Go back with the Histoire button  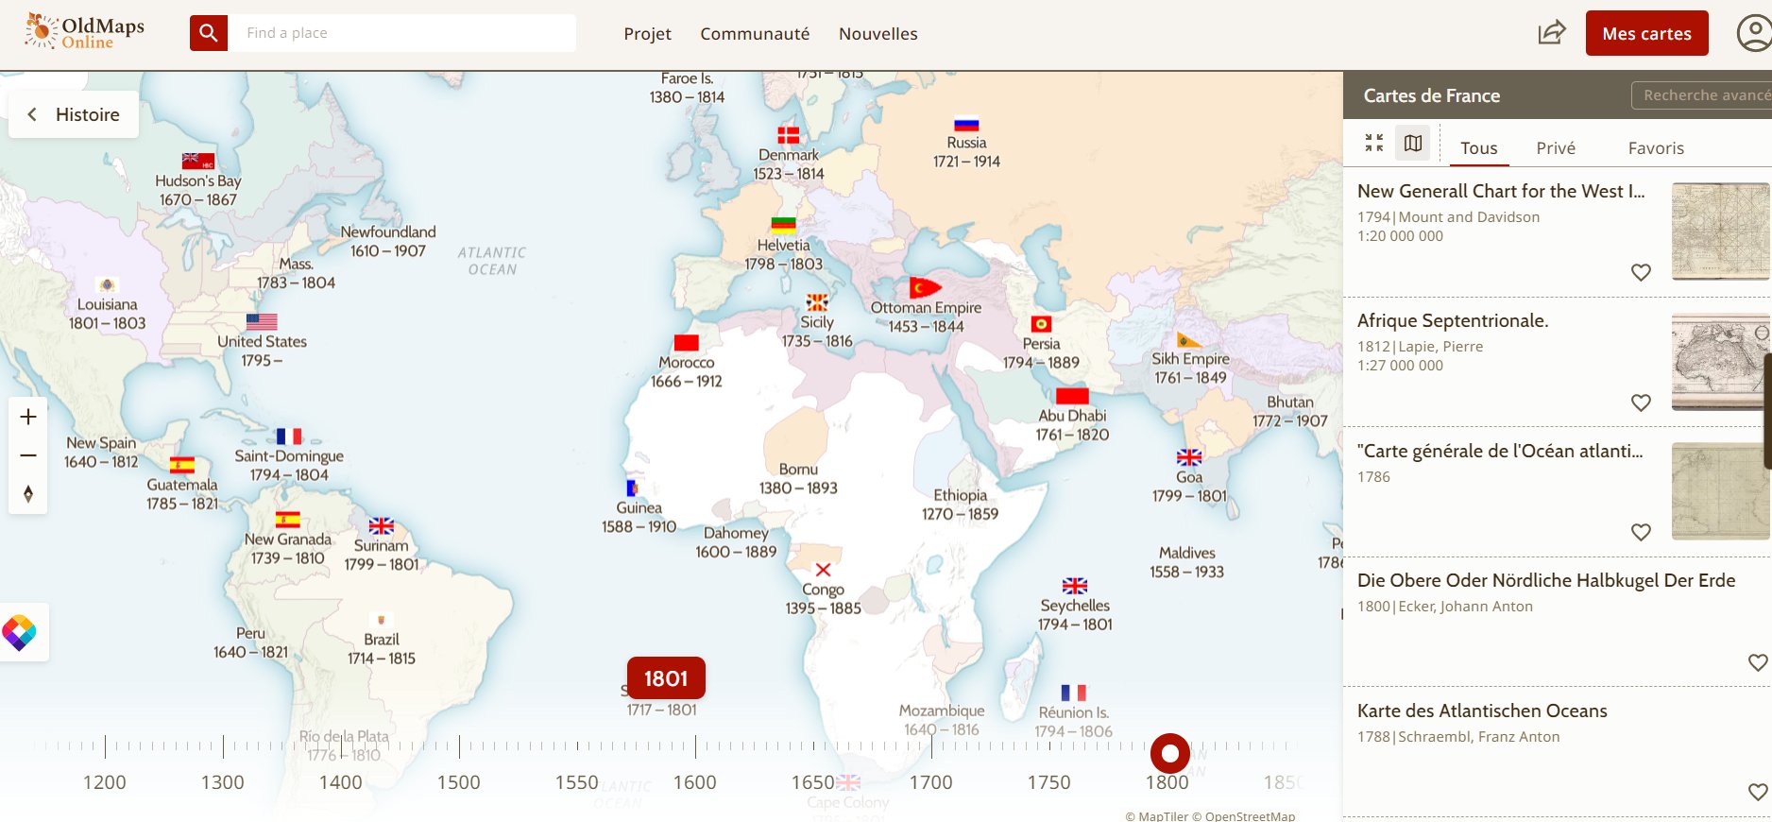(74, 114)
